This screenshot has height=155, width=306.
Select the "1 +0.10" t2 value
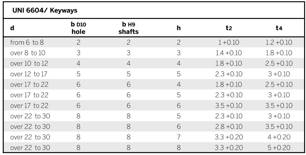click(x=229, y=43)
